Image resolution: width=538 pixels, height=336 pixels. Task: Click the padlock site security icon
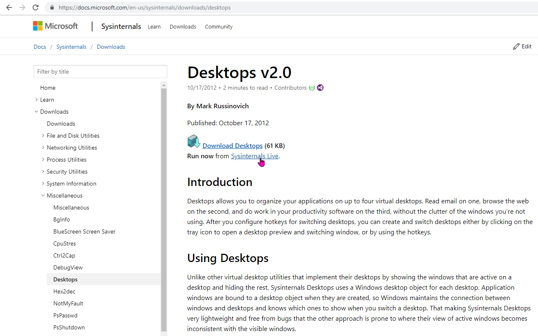52,7
